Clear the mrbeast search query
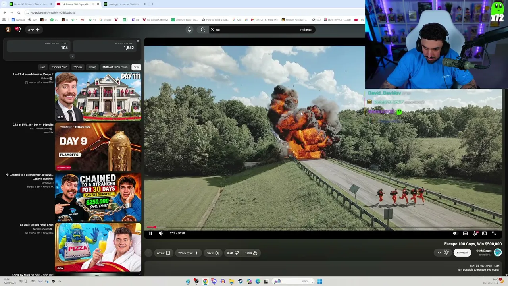Viewport: 508px width, 286px height. click(x=212, y=30)
